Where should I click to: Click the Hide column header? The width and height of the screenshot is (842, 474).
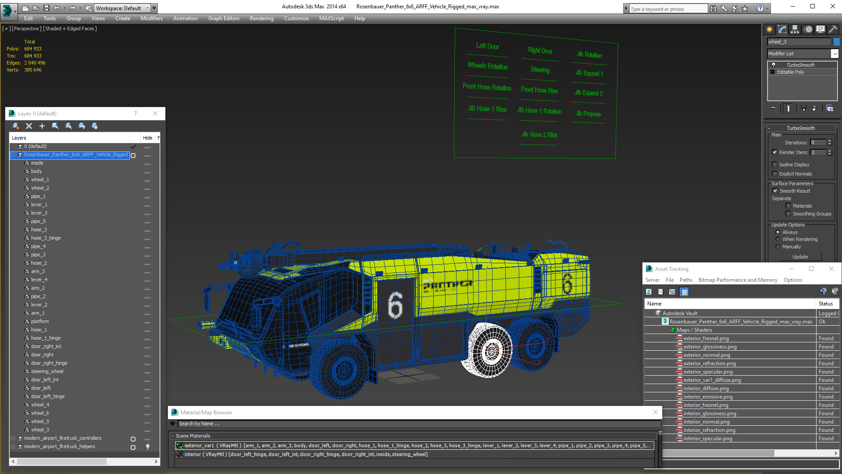pos(148,138)
